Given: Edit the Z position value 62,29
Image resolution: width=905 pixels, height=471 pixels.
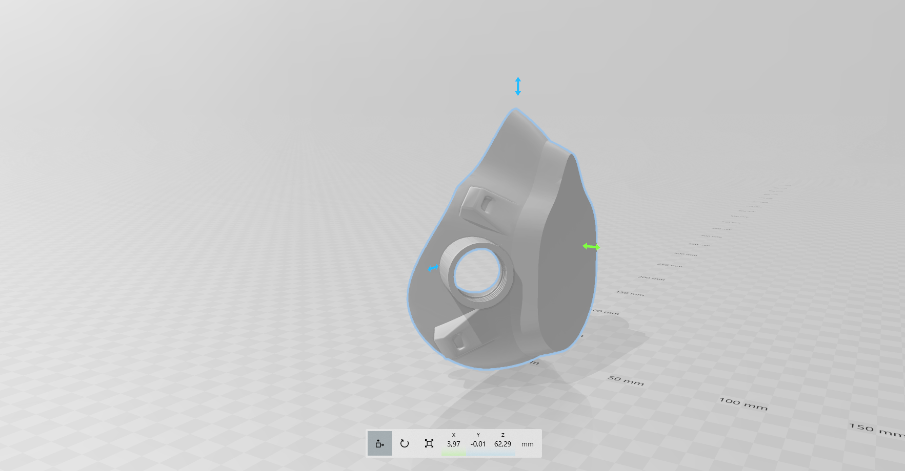Looking at the screenshot, I should coord(503,444).
